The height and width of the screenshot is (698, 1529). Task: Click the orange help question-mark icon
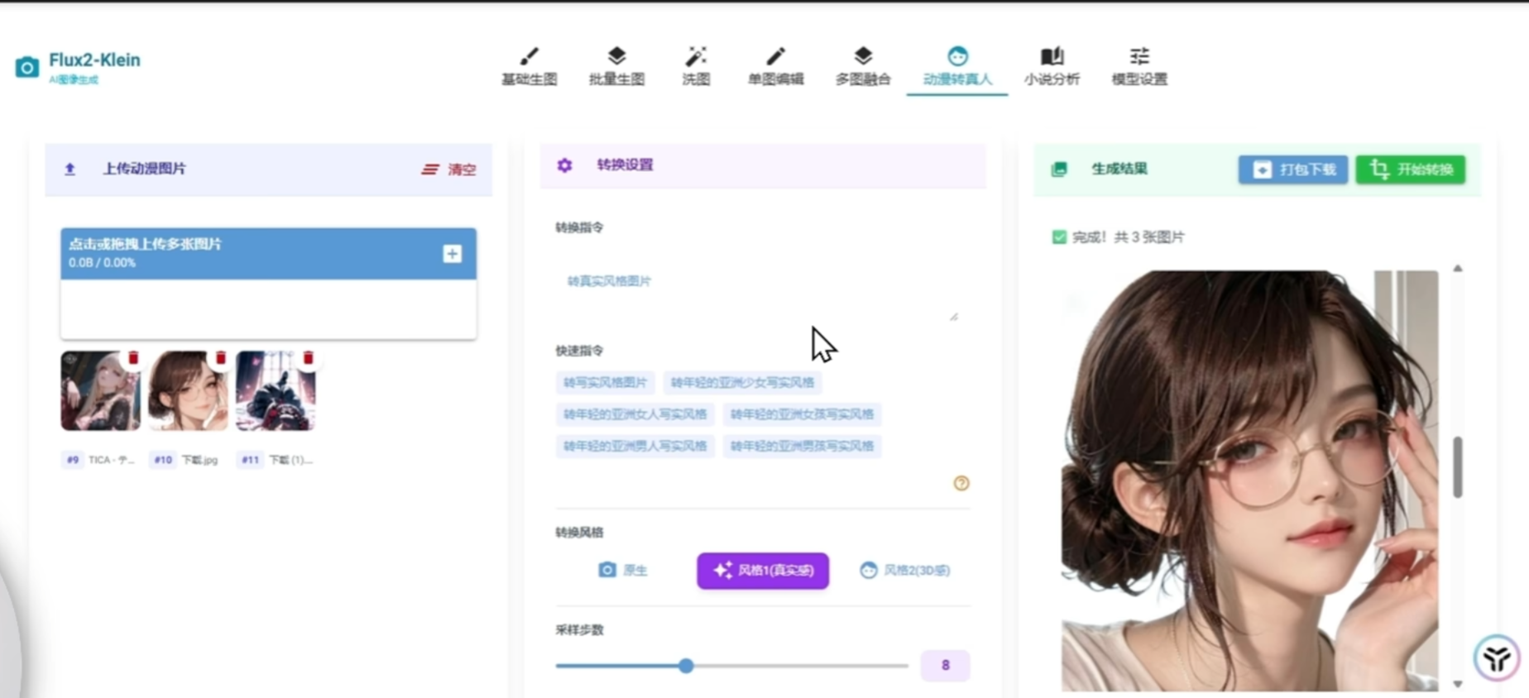961,483
